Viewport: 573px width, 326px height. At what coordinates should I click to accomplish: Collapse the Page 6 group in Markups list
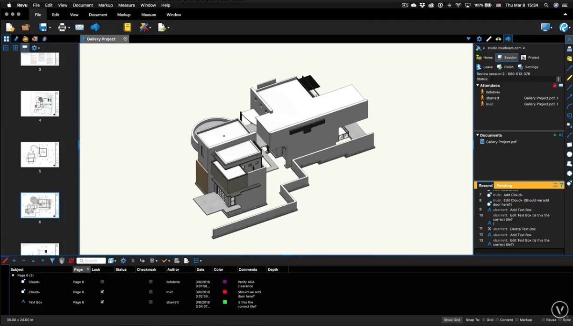pyautogui.click(x=13, y=275)
